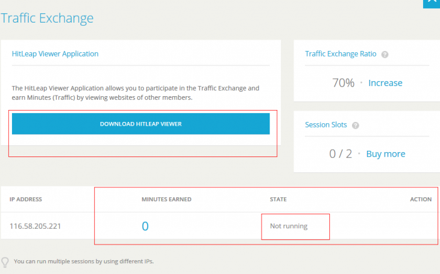
Task: Click the HitLeap Viewer Application heading
Action: (55, 54)
